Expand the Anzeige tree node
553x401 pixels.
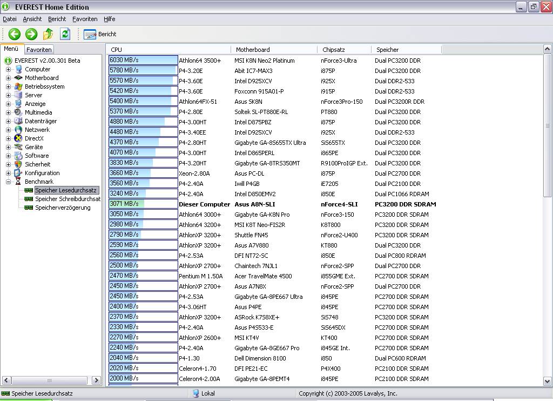point(9,104)
